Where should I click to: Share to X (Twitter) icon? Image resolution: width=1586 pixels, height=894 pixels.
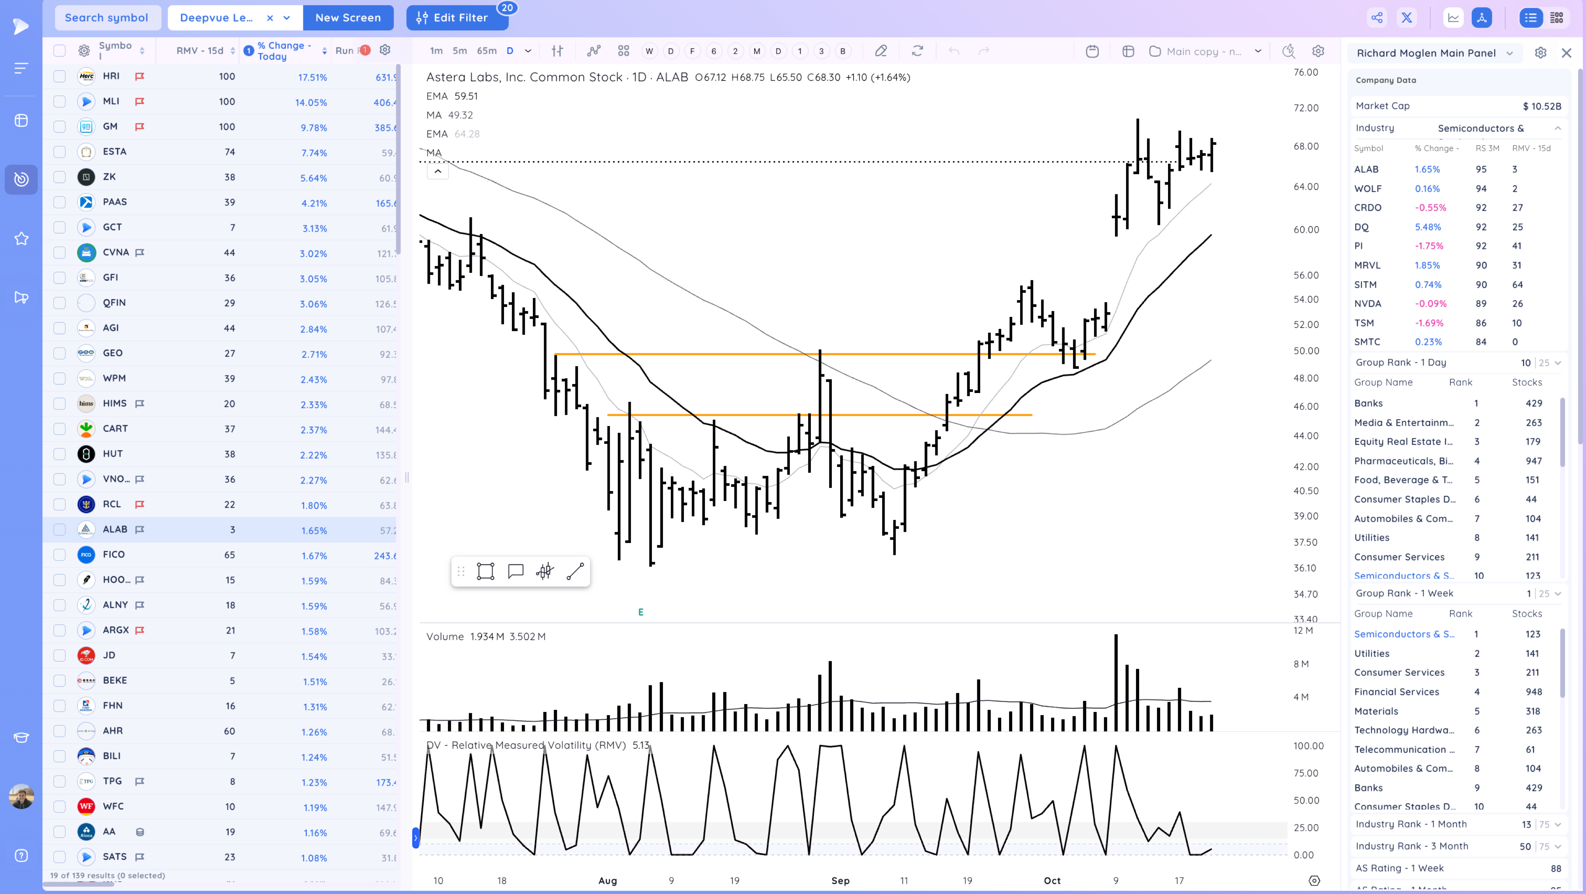(x=1407, y=18)
